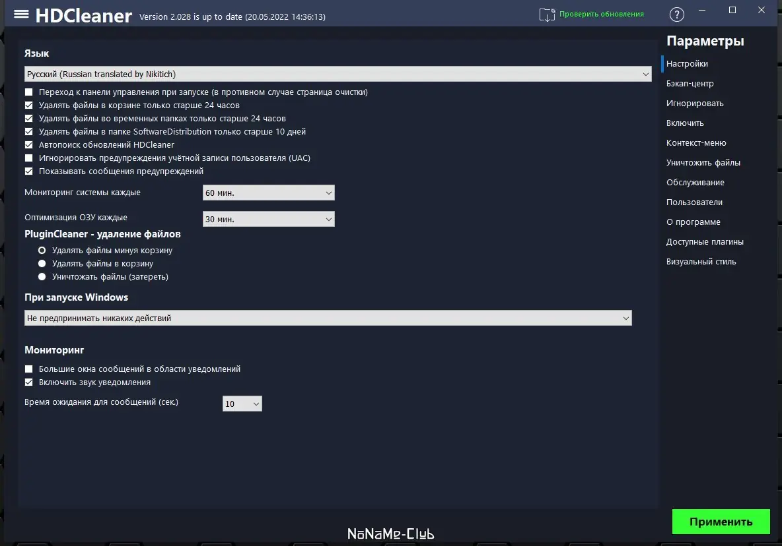Click the Оптимизация ОЗУ каждые label

click(76, 218)
